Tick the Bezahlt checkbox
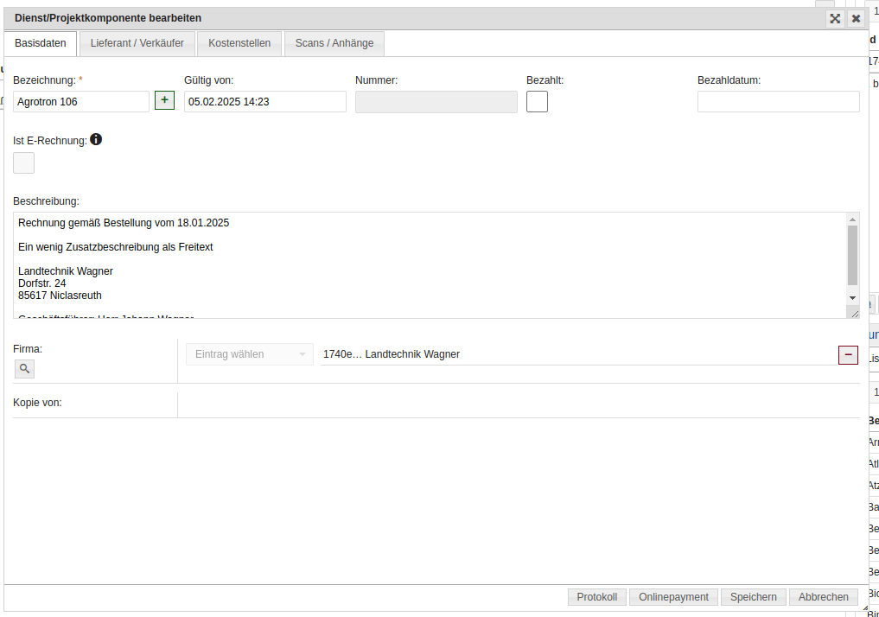 (x=537, y=102)
